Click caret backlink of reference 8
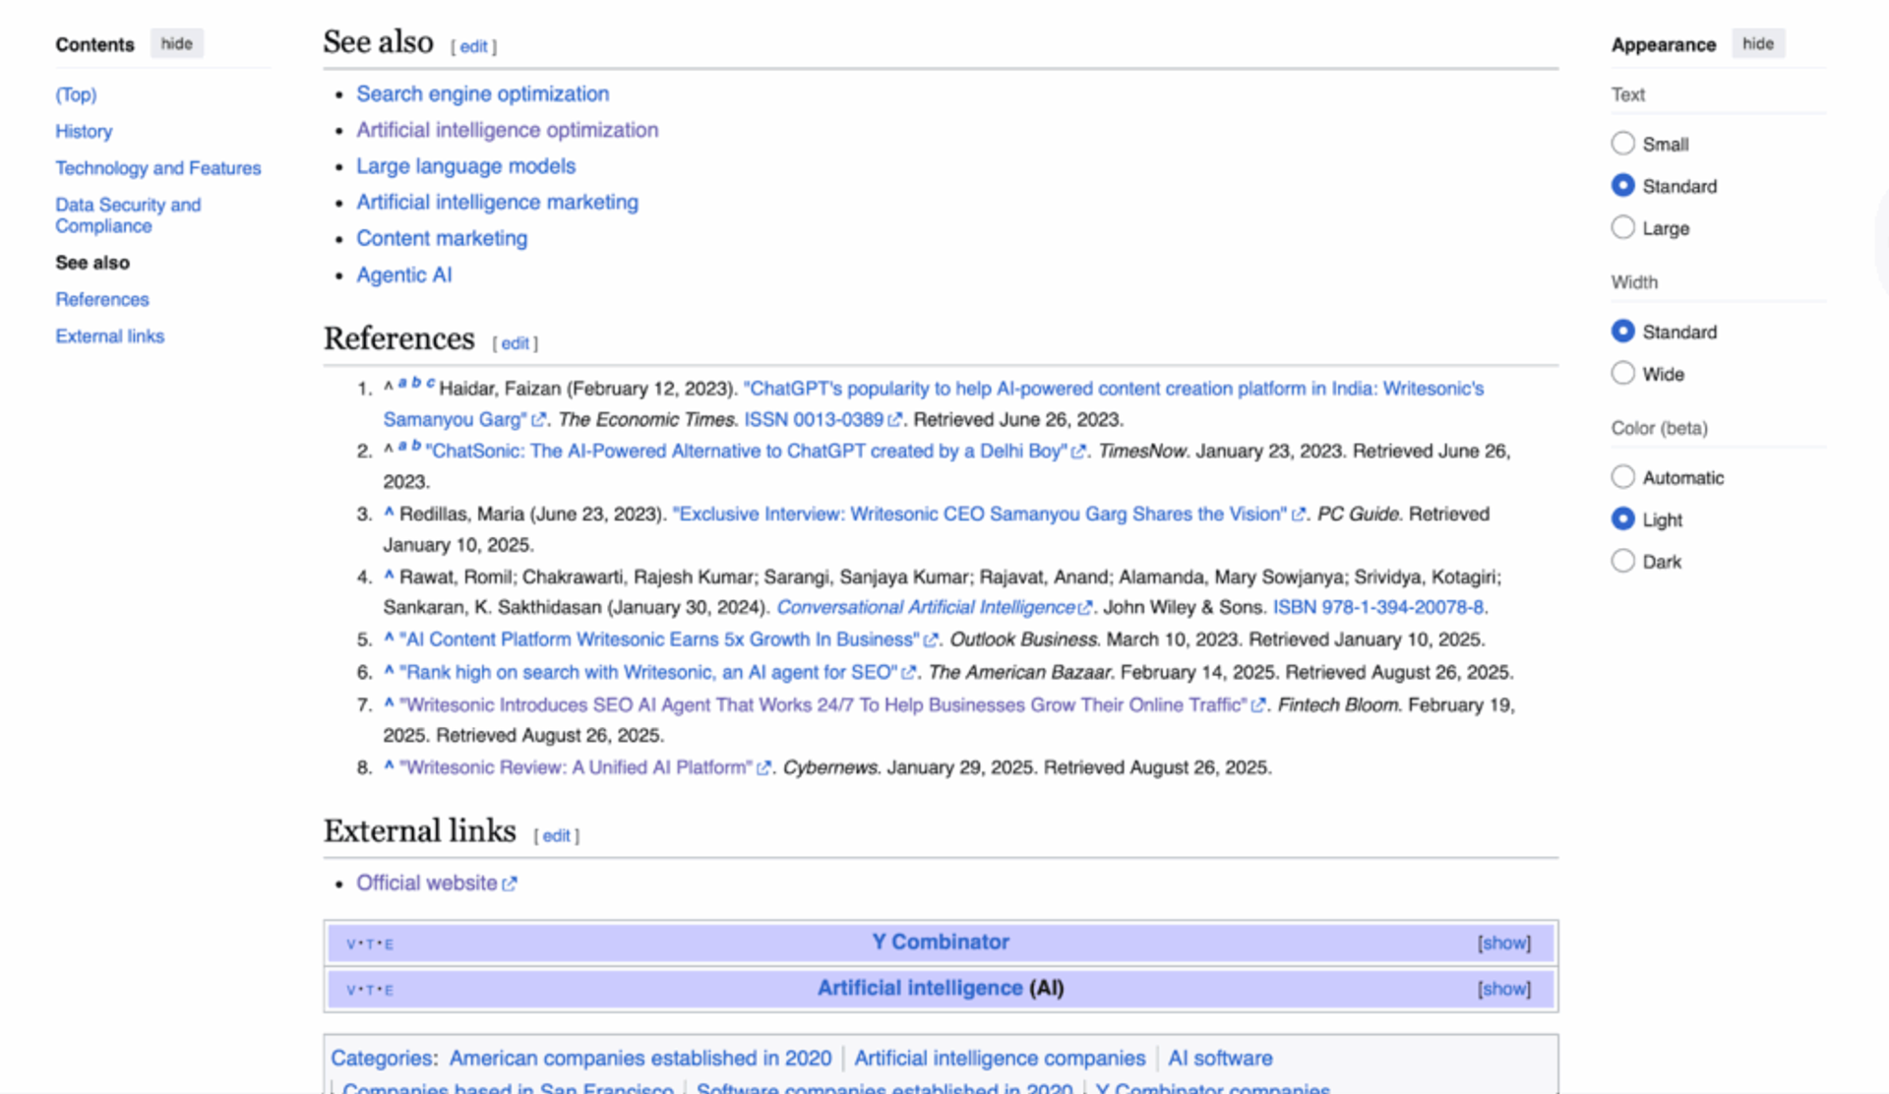This screenshot has height=1094, width=1889. coord(389,766)
